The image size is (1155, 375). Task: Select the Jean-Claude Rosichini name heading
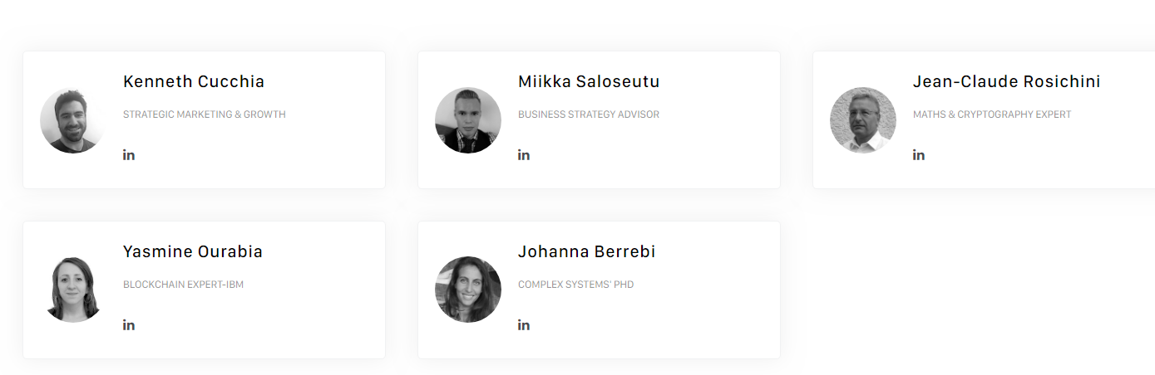click(x=1006, y=81)
